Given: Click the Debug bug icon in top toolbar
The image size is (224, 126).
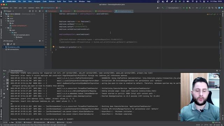Looking at the screenshot, I should coord(187,8).
